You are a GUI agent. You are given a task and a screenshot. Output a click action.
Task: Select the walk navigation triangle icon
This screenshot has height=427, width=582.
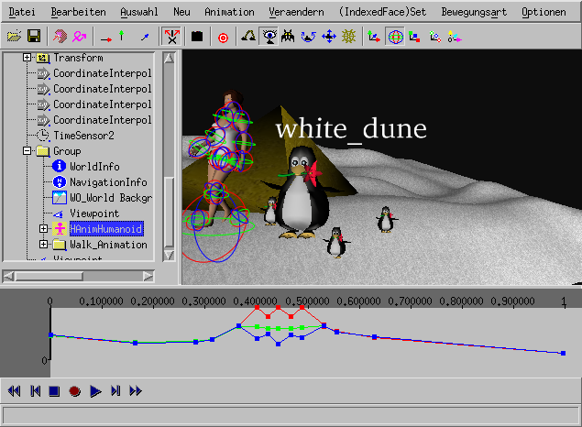(x=248, y=36)
